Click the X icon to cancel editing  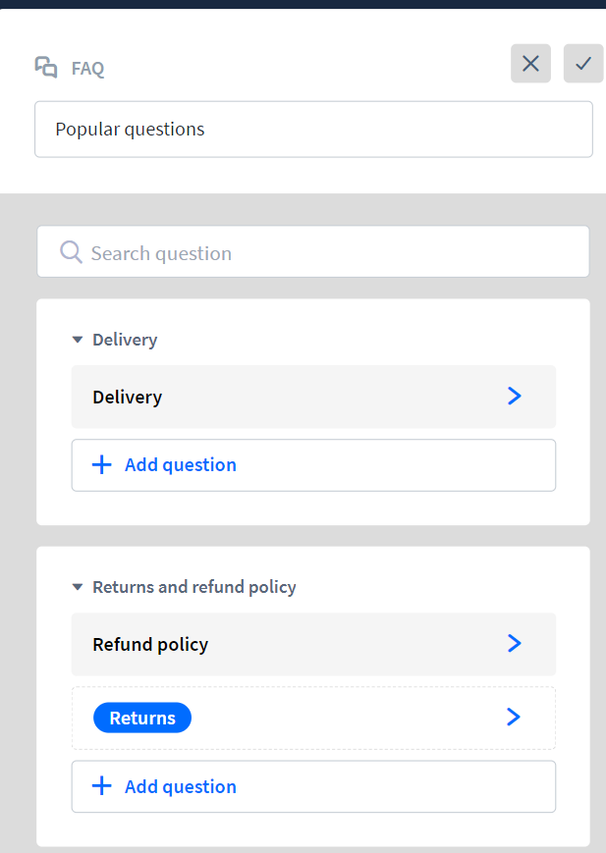(530, 63)
